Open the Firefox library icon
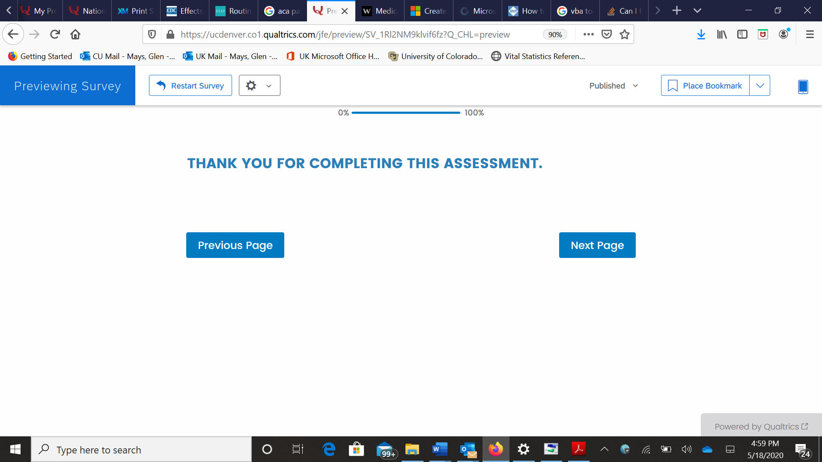The width and height of the screenshot is (822, 462). tap(722, 34)
